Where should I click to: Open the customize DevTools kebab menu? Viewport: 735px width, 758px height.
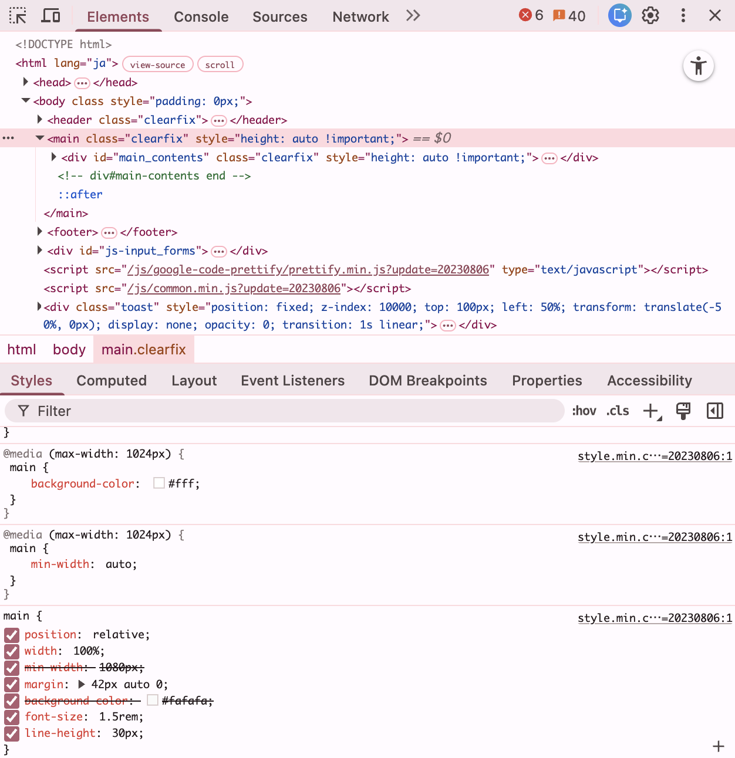683,16
